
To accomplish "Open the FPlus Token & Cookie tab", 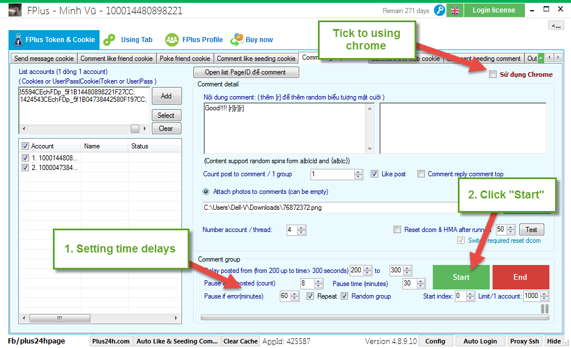I will coord(54,40).
